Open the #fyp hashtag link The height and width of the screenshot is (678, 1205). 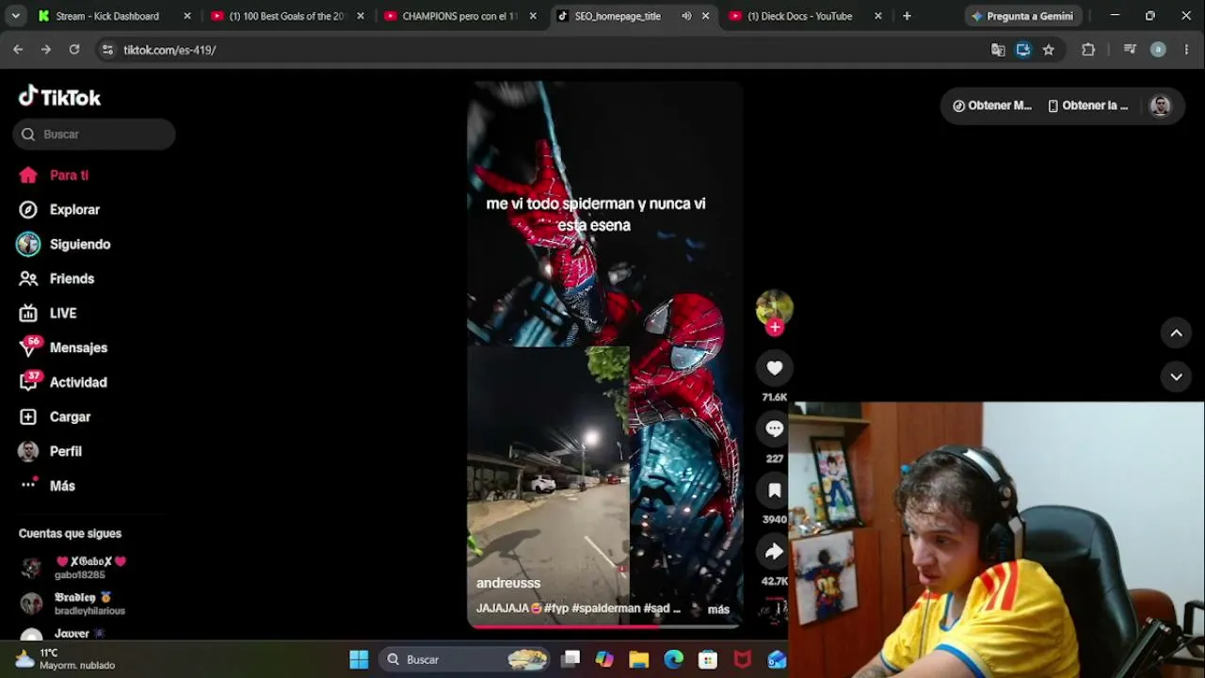pyautogui.click(x=555, y=608)
